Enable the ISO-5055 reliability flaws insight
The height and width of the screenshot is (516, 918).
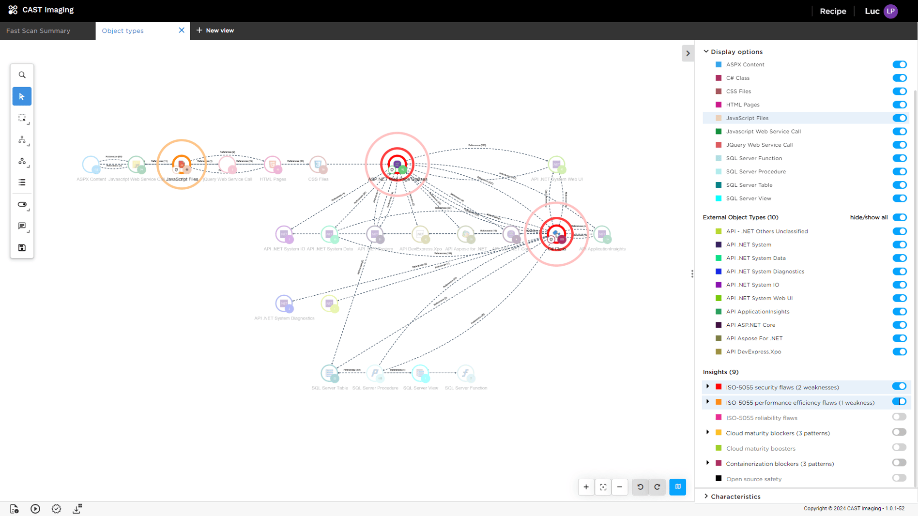pos(899,417)
